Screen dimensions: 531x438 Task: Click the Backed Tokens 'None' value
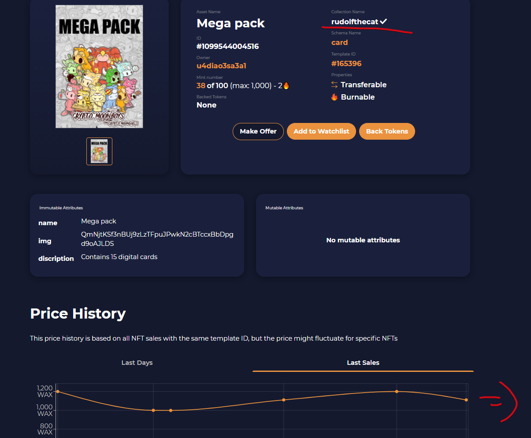pos(206,105)
